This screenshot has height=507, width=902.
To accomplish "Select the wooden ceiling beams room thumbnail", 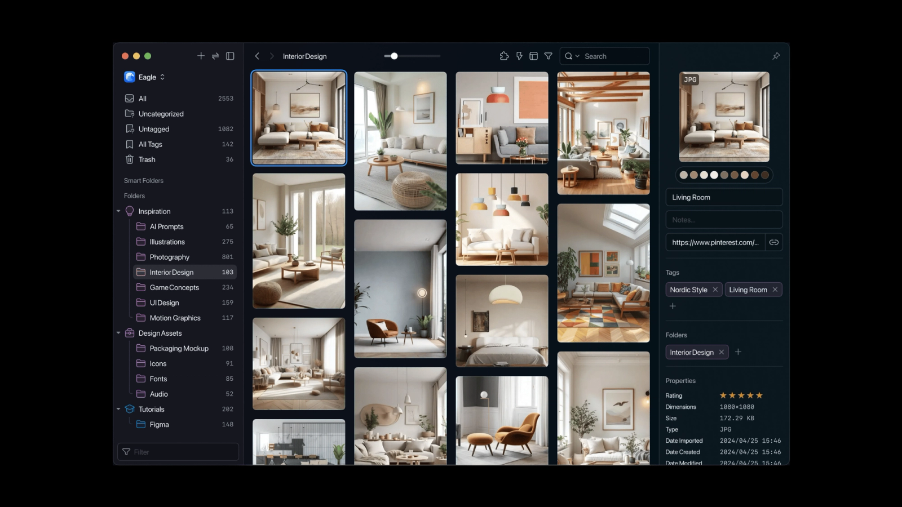I will point(603,133).
